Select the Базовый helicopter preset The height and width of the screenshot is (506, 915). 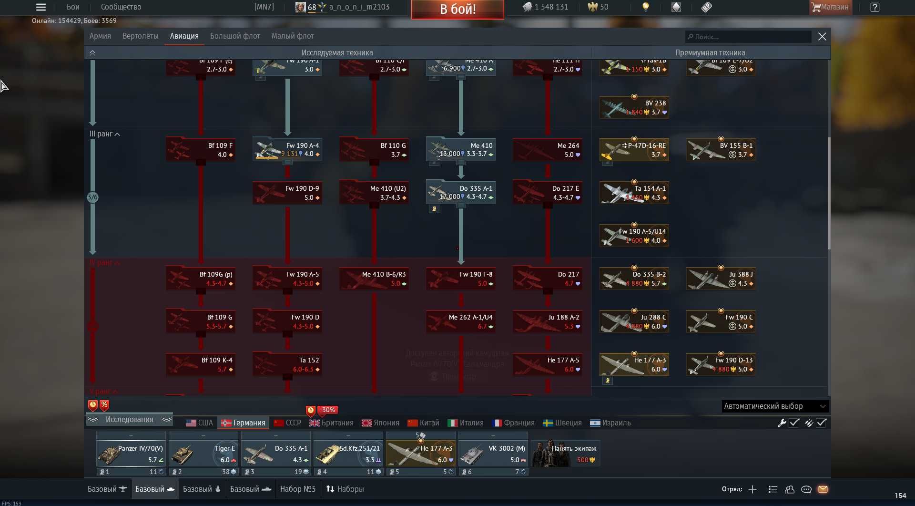click(202, 489)
